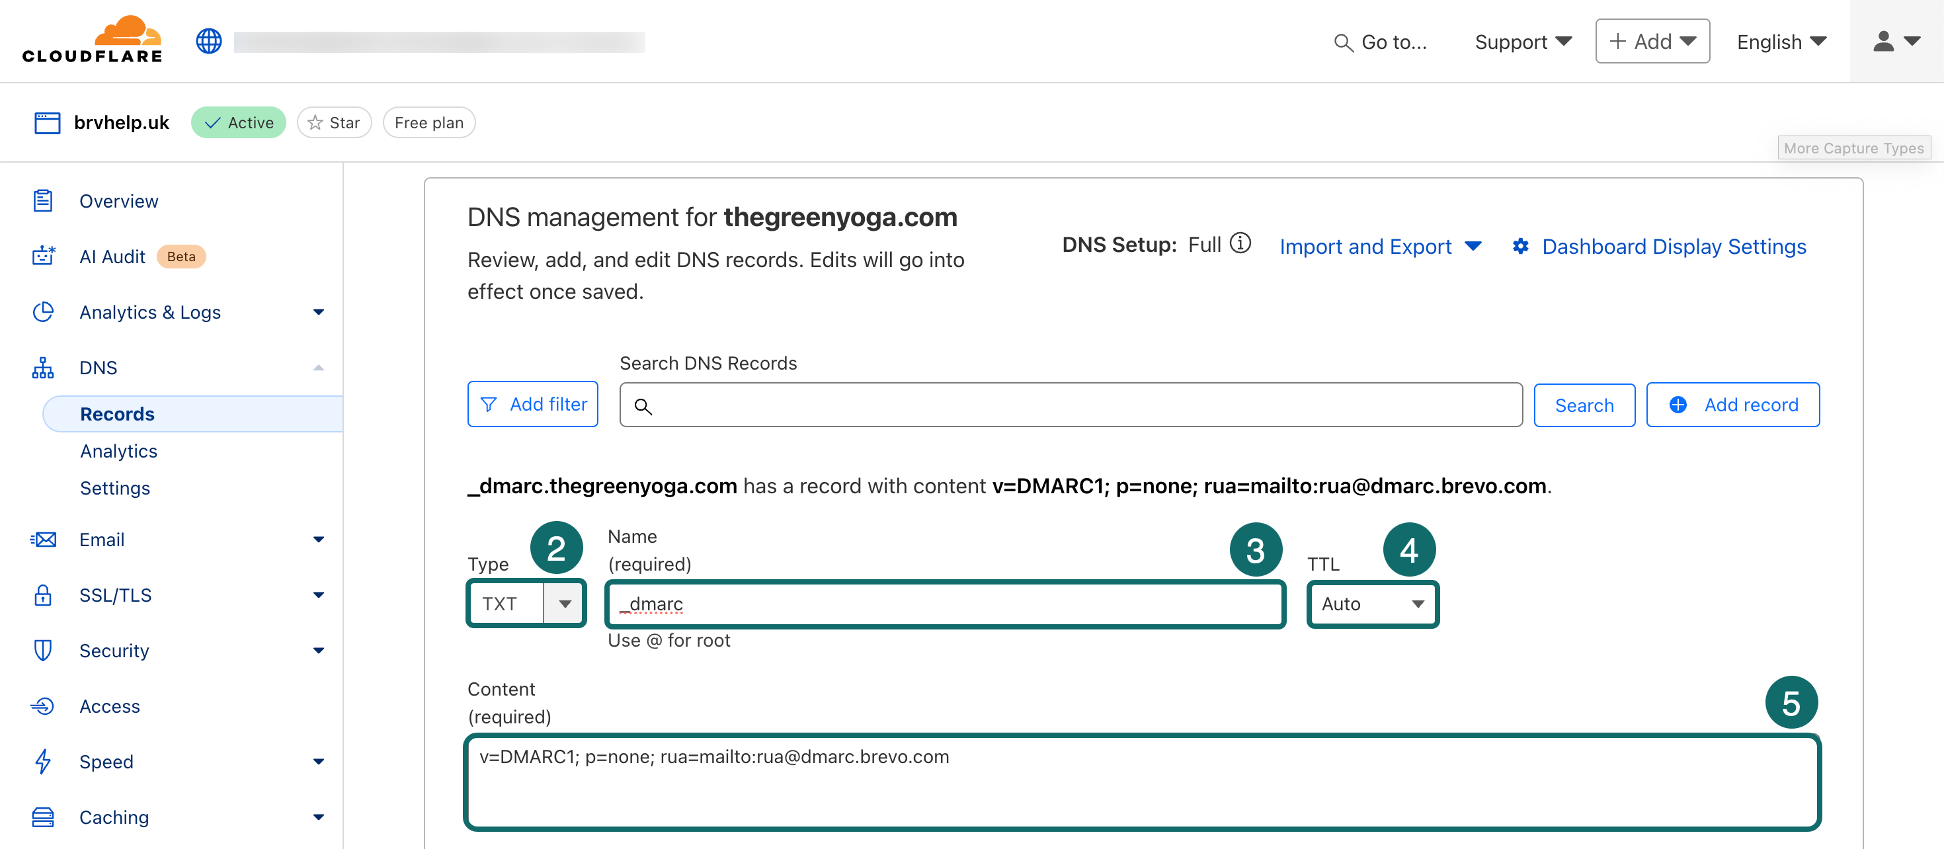This screenshot has height=849, width=1944.
Task: Open Access in the sidebar
Action: pos(109,706)
